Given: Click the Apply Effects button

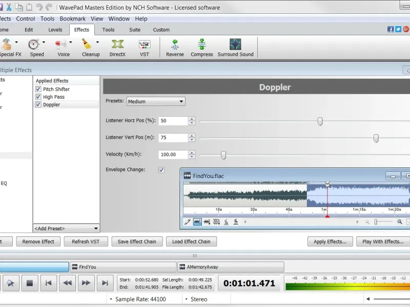Looking at the screenshot, I should click(x=330, y=242).
